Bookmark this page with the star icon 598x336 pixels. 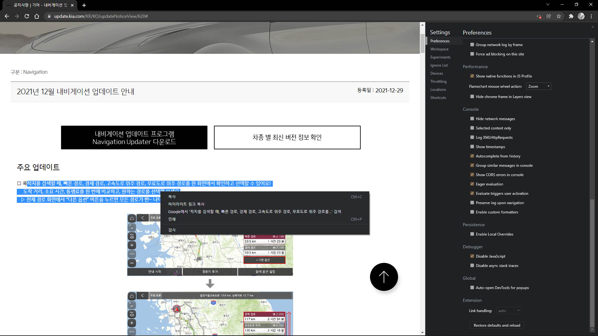coord(559,16)
